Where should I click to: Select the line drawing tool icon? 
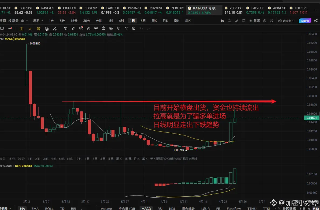coord(55,29)
